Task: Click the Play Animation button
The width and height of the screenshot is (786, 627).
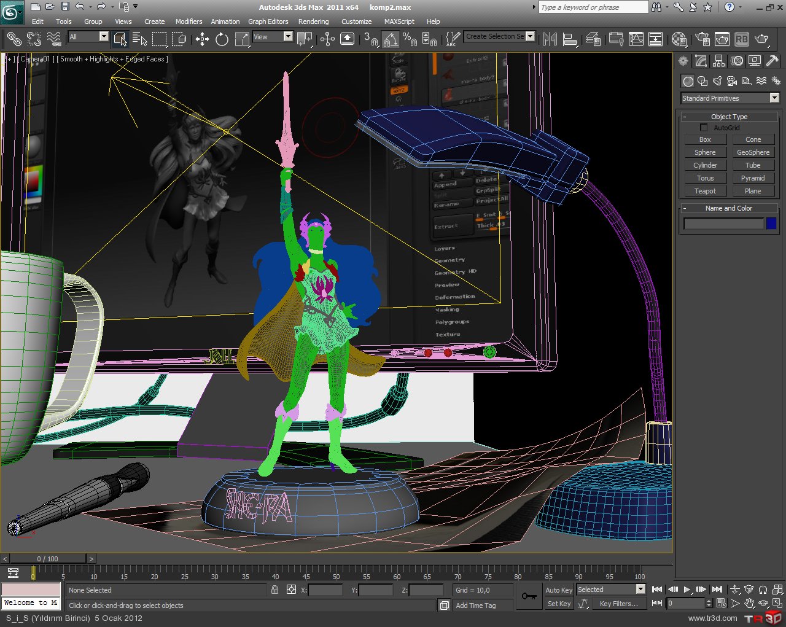Action: (687, 590)
